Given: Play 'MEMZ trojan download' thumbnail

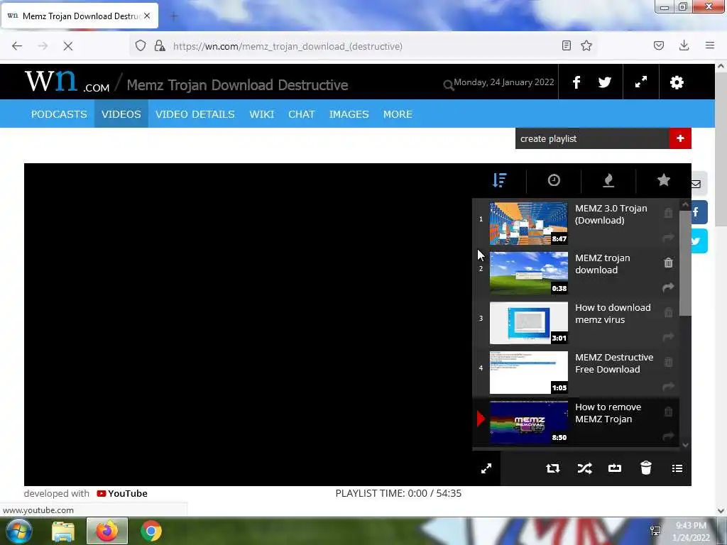Looking at the screenshot, I should (528, 273).
